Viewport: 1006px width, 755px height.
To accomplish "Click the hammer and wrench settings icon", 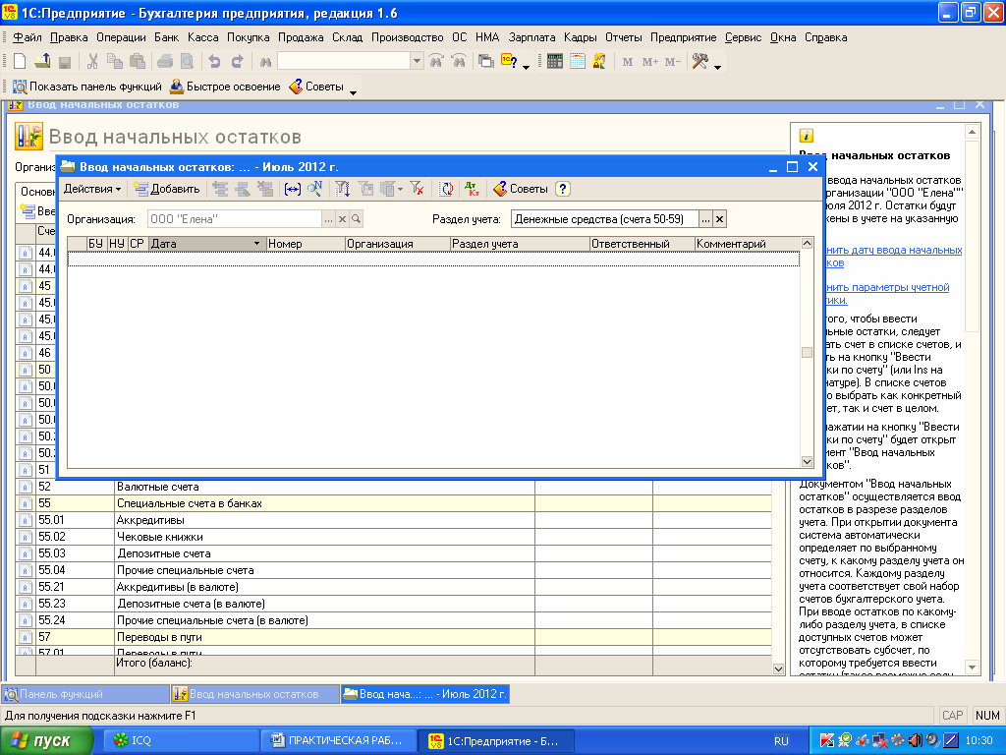I will tap(699, 62).
